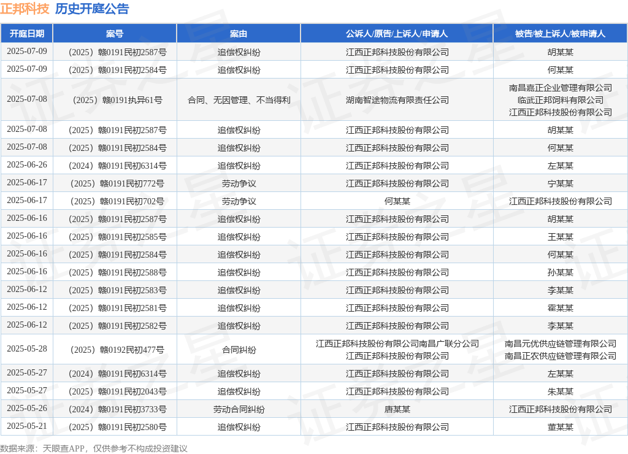This screenshot has height=454, width=628.
Task: Click the 案由 column header
Action: tap(239, 34)
